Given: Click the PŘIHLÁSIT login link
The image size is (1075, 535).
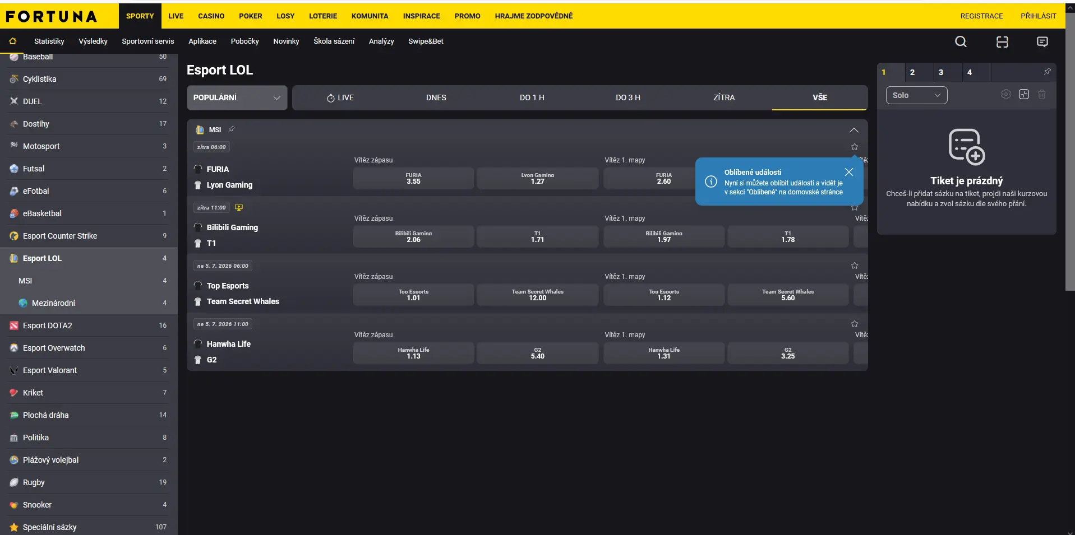Looking at the screenshot, I should pyautogui.click(x=1038, y=16).
